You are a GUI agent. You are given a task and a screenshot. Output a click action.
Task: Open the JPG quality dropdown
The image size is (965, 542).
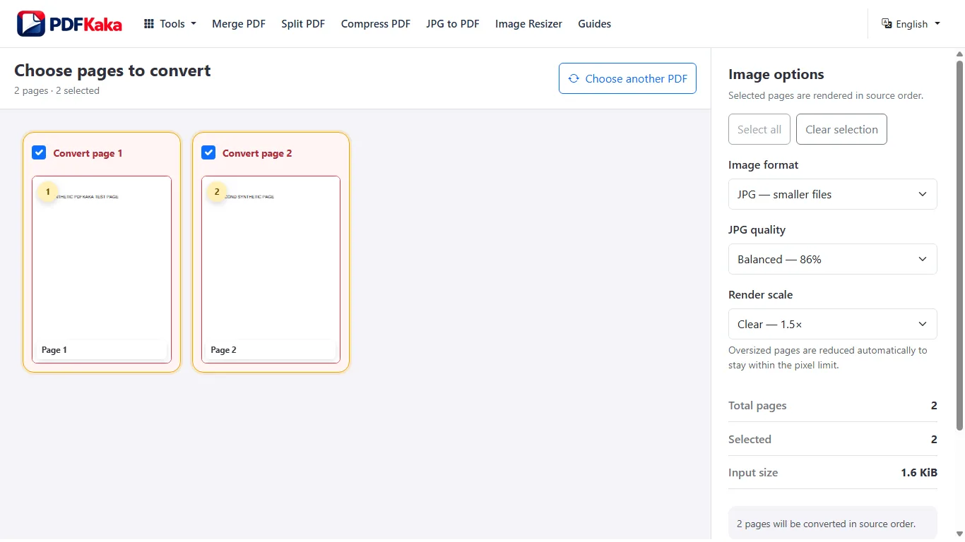click(832, 259)
